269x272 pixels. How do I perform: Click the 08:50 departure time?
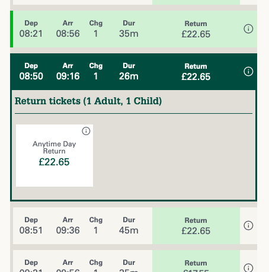[x=31, y=76]
